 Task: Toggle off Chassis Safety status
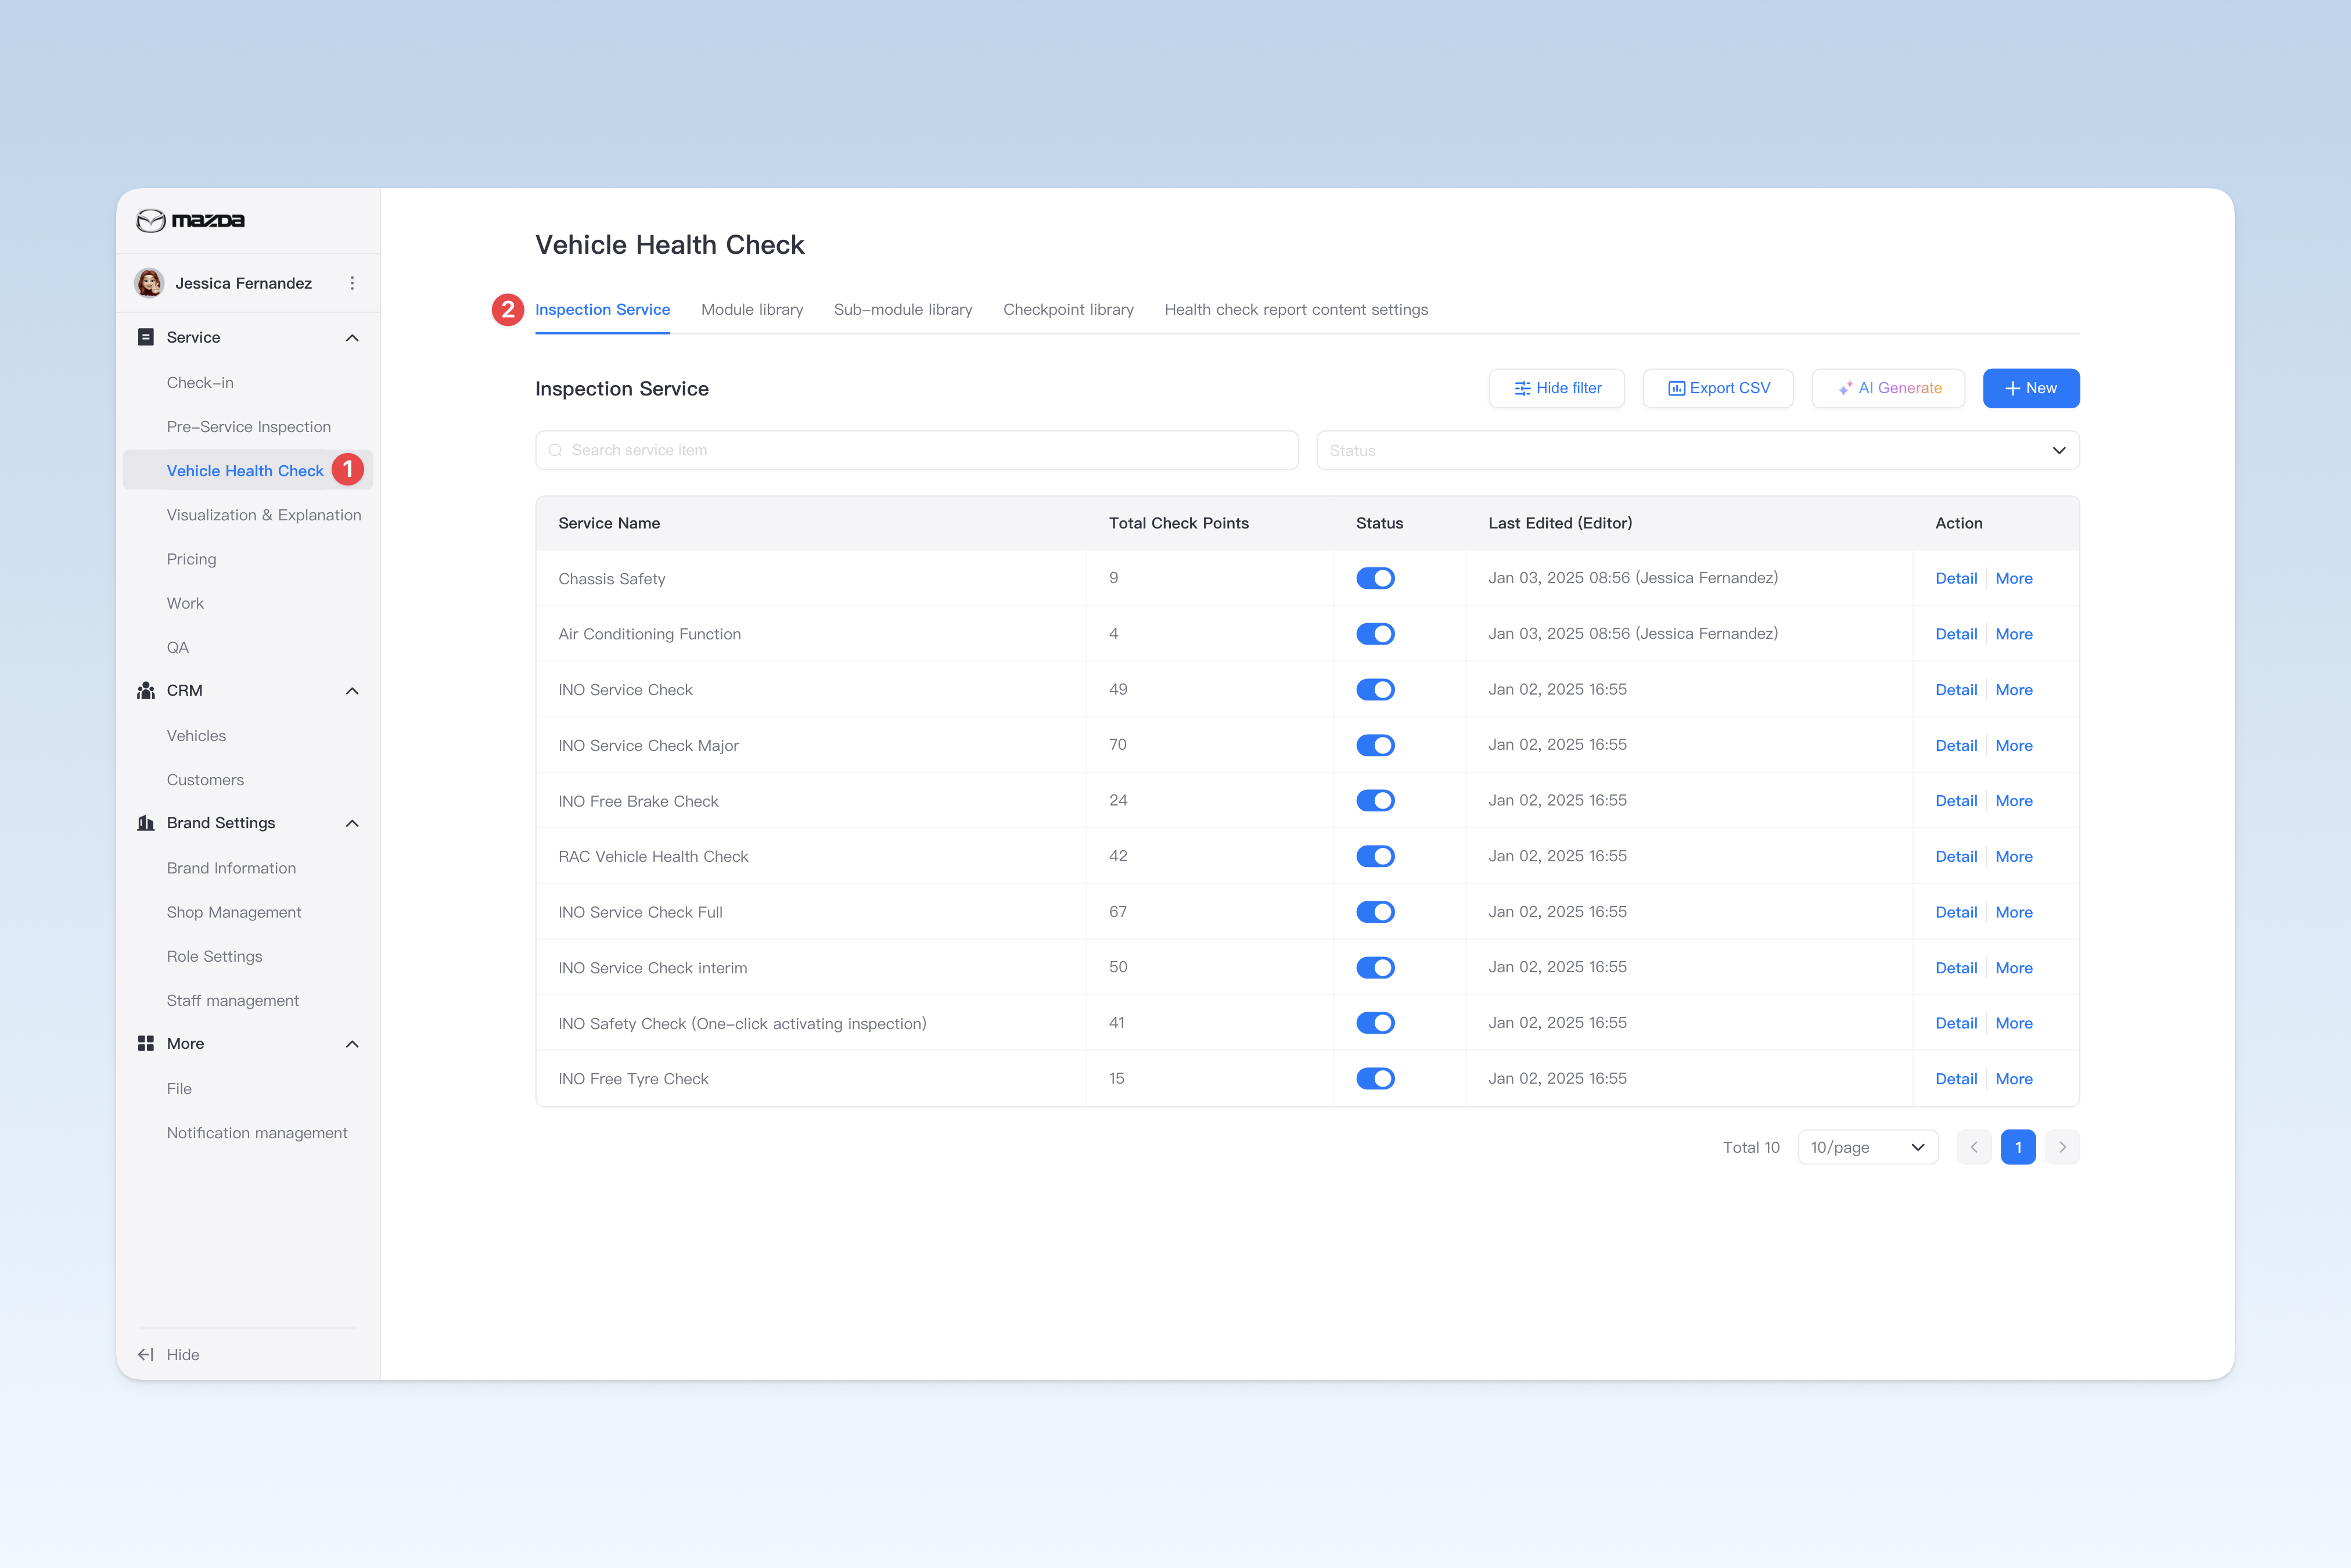(x=1375, y=578)
